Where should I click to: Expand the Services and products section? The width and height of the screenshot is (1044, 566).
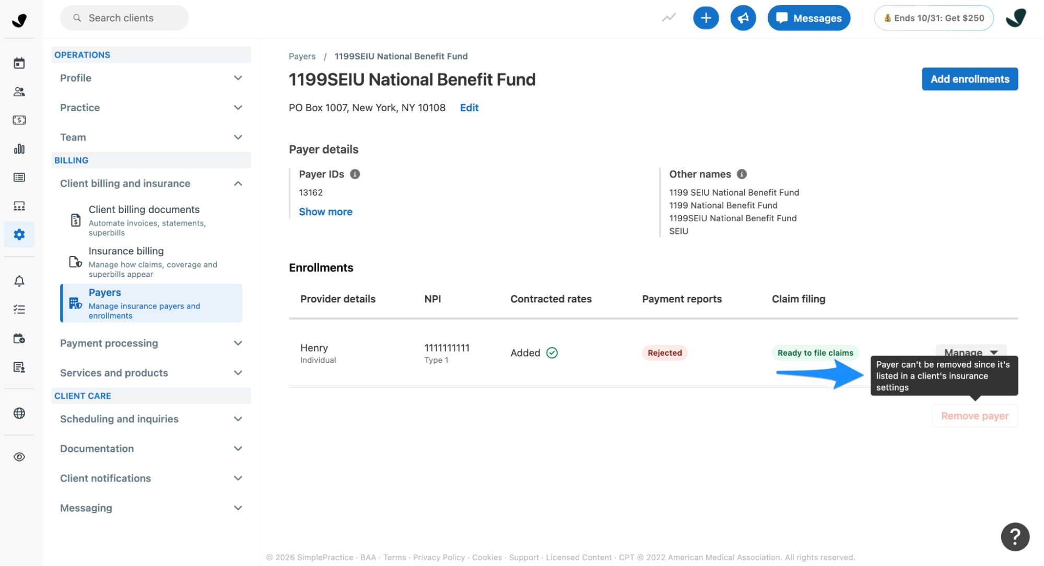click(x=151, y=373)
